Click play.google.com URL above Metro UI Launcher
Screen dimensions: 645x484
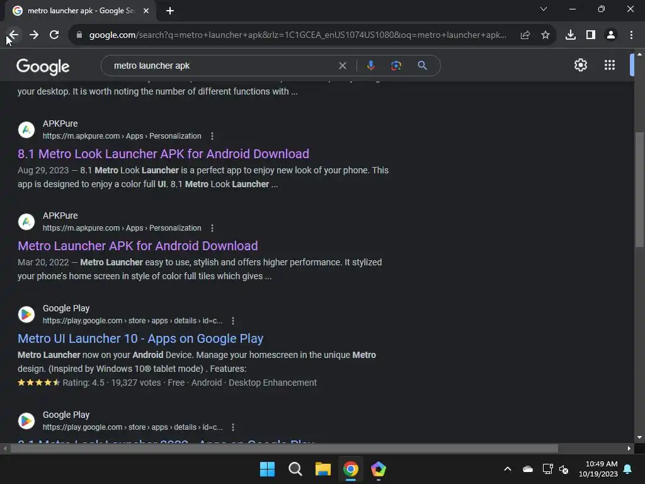[132, 321]
